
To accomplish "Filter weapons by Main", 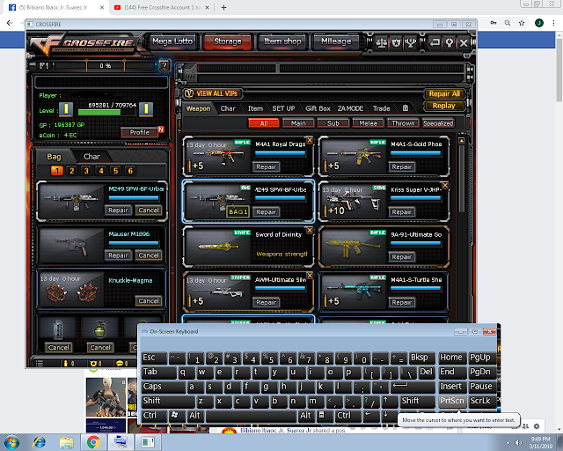I will [298, 123].
